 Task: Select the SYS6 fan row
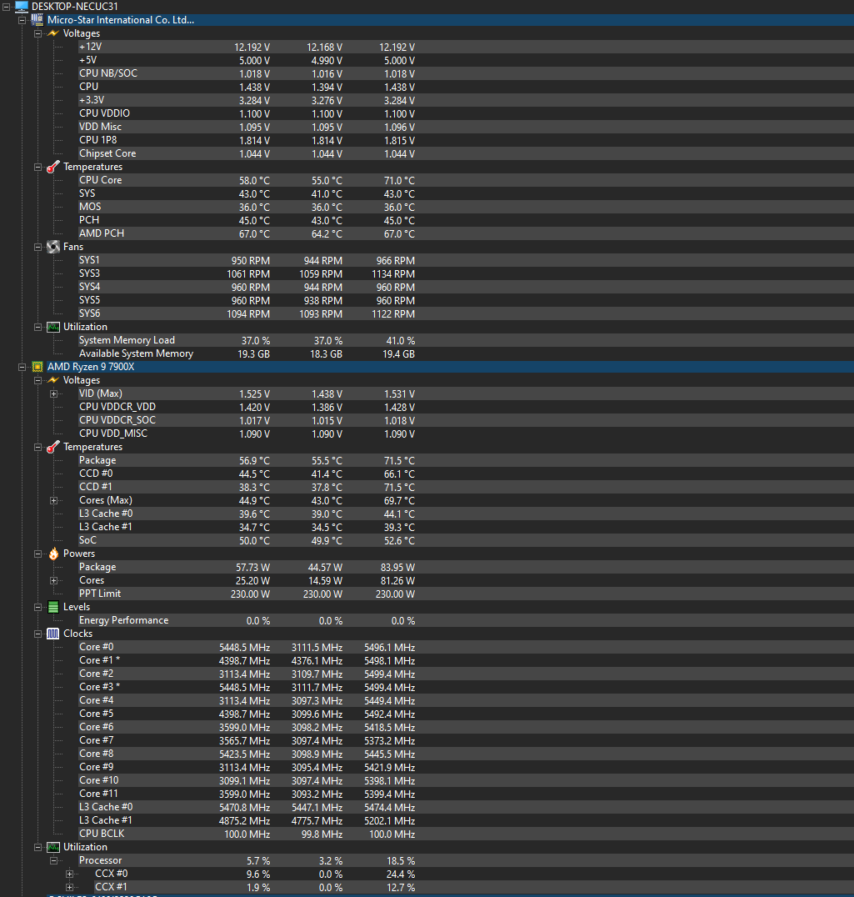[x=466, y=313]
